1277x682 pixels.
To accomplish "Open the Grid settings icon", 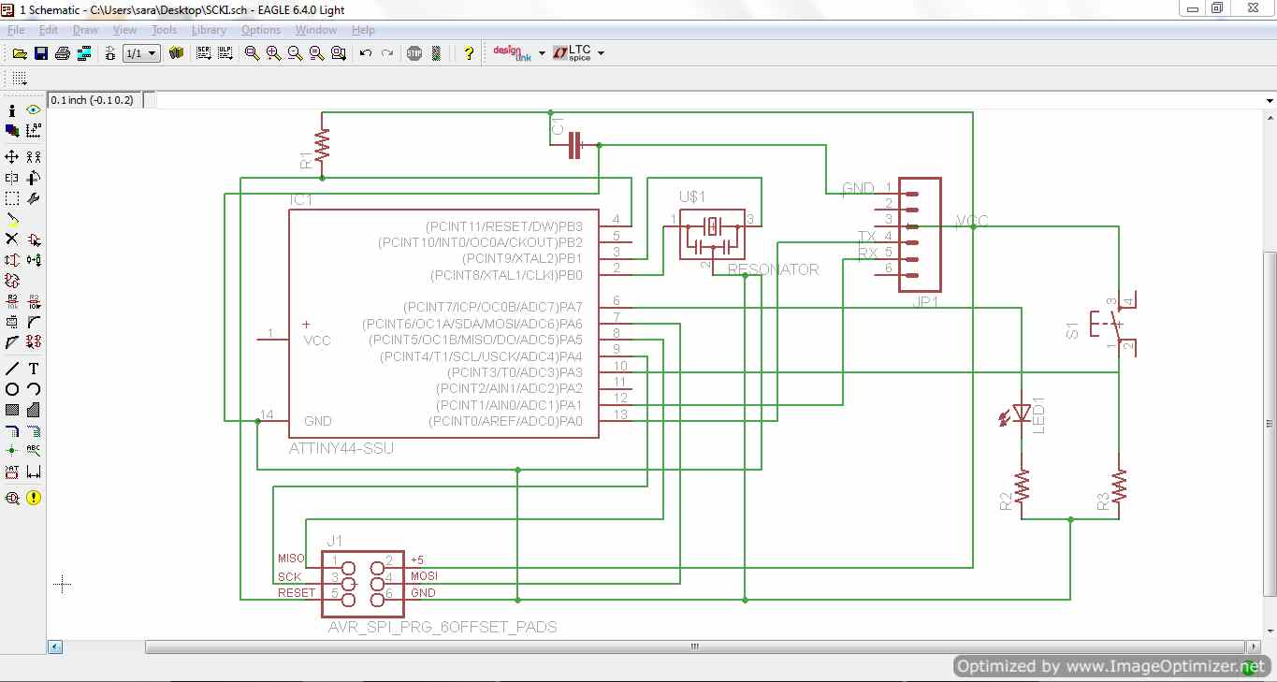I will tap(19, 79).
